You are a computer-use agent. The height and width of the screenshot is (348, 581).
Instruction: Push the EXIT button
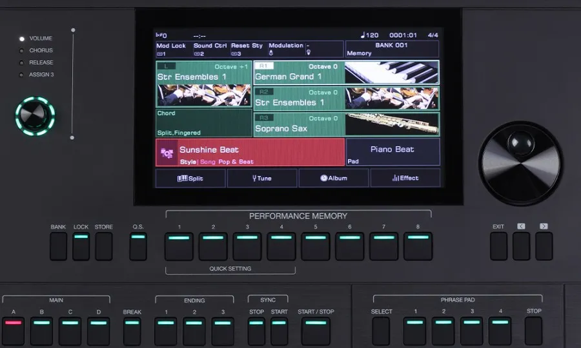[x=498, y=246]
